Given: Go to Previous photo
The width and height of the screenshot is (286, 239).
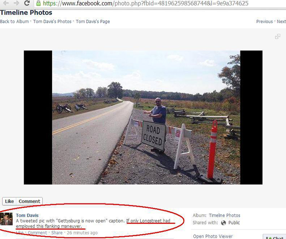Looking at the screenshot, I should [x=265, y=21].
